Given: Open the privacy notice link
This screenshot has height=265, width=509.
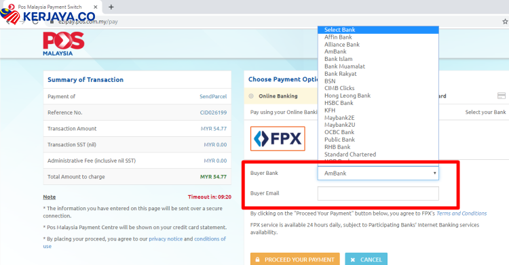Looking at the screenshot, I should [166, 239].
